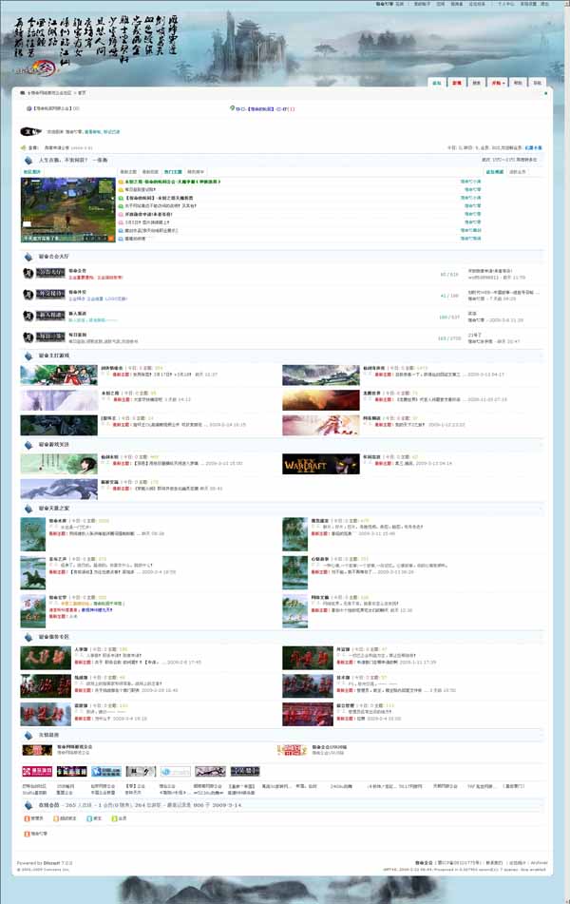This screenshot has width=570, height=904.
Task: Click the green 会员 legend icon
Action: pyautogui.click(x=114, y=818)
